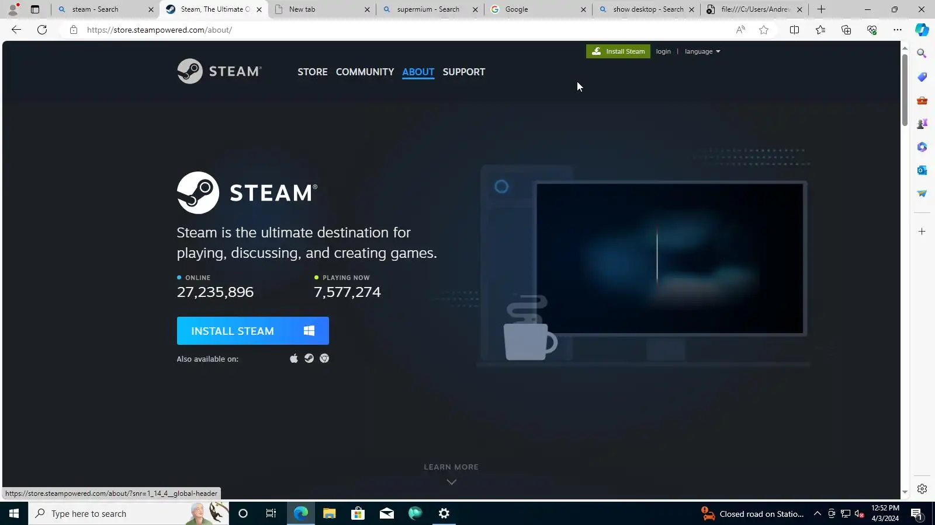Click the blue INSTALL STEAM button
Image resolution: width=935 pixels, height=525 pixels.
253,331
